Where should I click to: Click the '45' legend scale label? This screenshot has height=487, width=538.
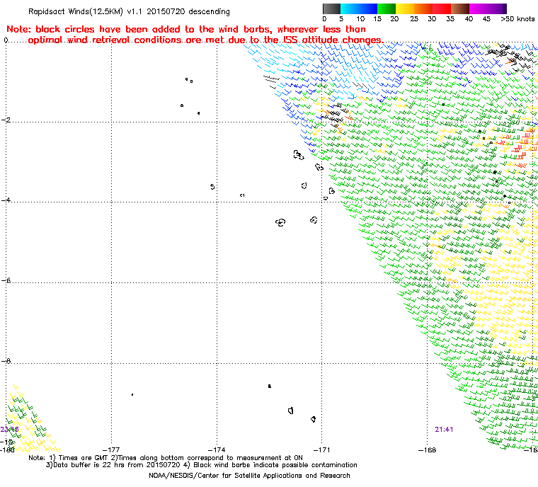[486, 19]
